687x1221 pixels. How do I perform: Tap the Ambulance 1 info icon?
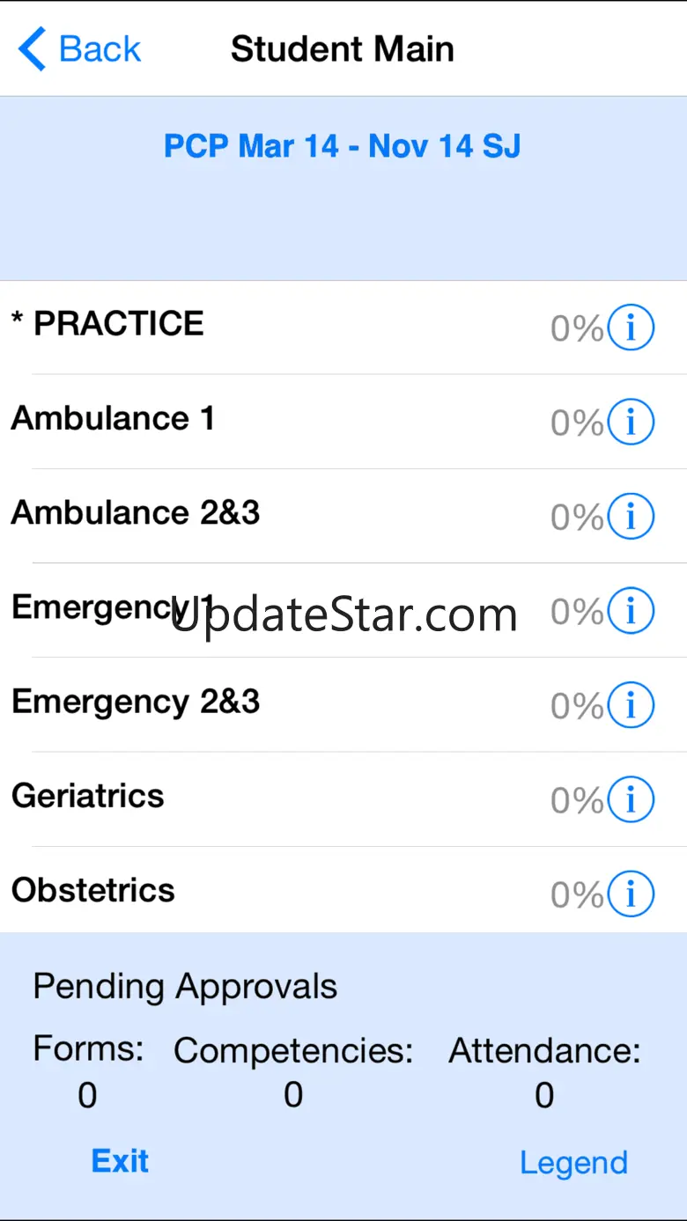click(631, 422)
